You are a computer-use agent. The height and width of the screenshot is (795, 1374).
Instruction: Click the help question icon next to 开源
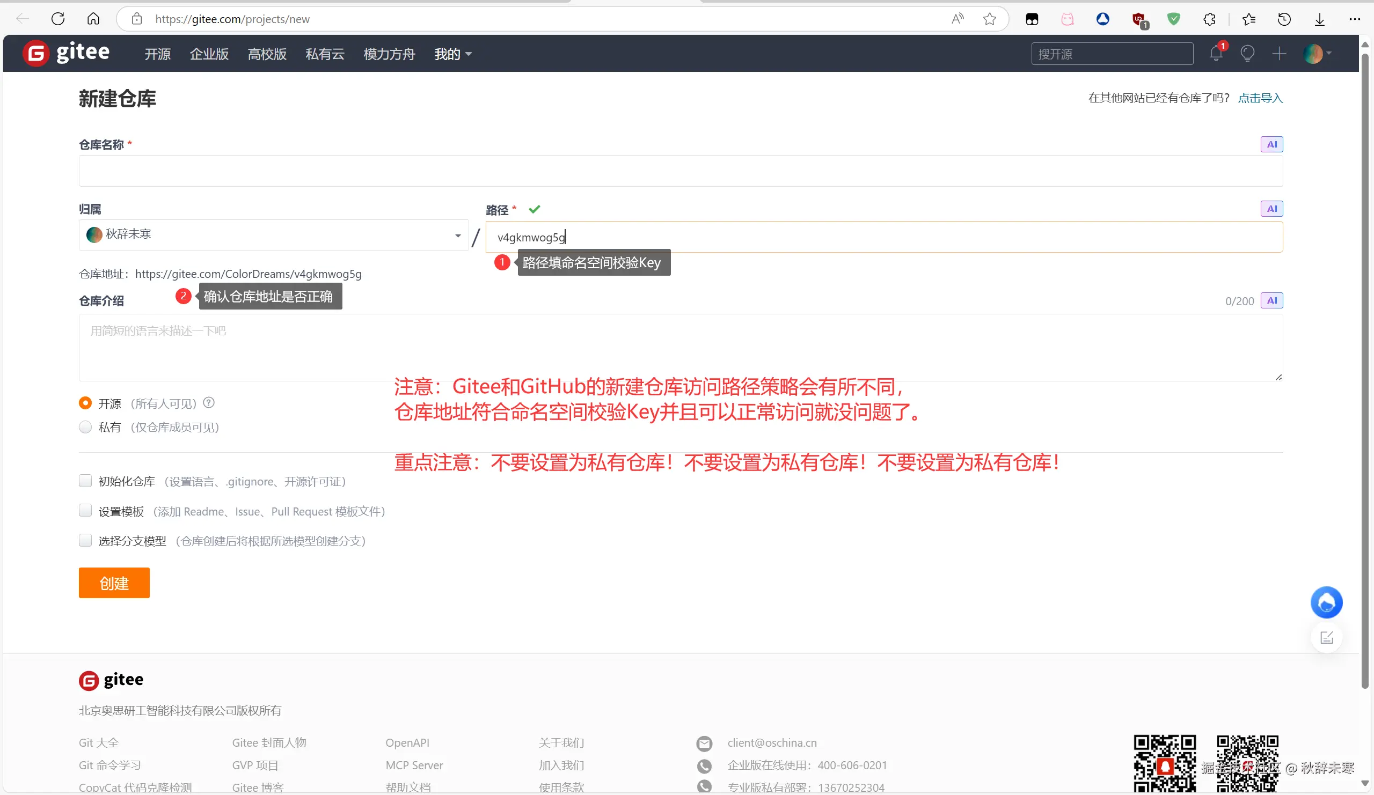point(209,403)
